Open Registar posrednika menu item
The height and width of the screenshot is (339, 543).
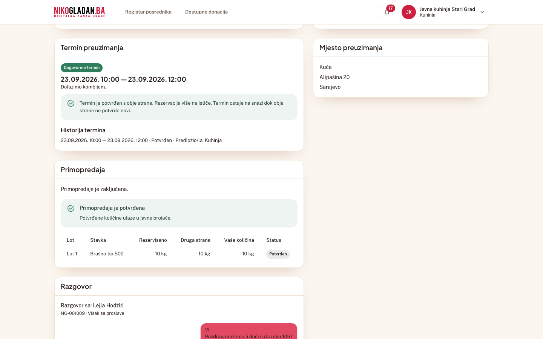tap(148, 12)
